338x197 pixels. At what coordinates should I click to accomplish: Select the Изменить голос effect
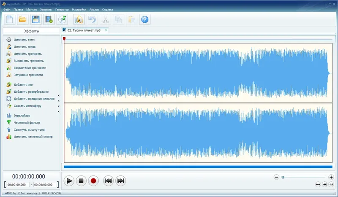(x=21, y=47)
